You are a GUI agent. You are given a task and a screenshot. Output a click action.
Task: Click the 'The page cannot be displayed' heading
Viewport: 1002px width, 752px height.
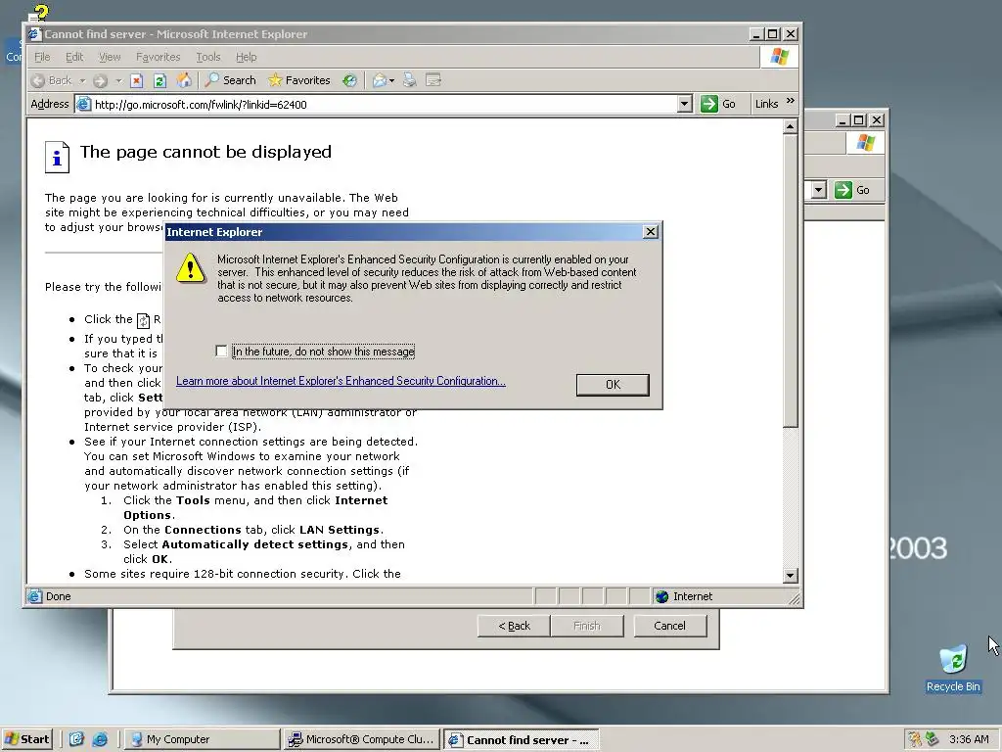(205, 152)
